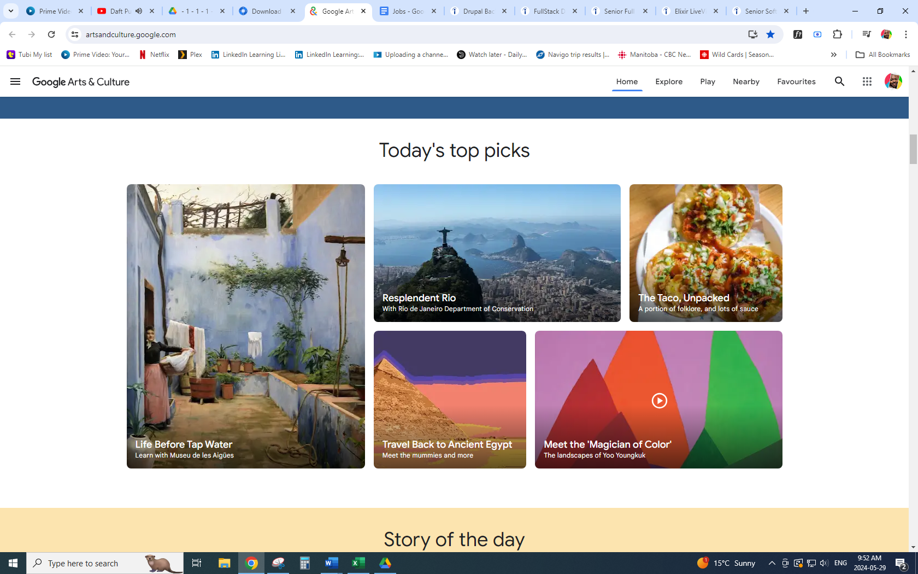Open Excel from the taskbar
Screen dimensions: 918x574
pyautogui.click(x=358, y=563)
